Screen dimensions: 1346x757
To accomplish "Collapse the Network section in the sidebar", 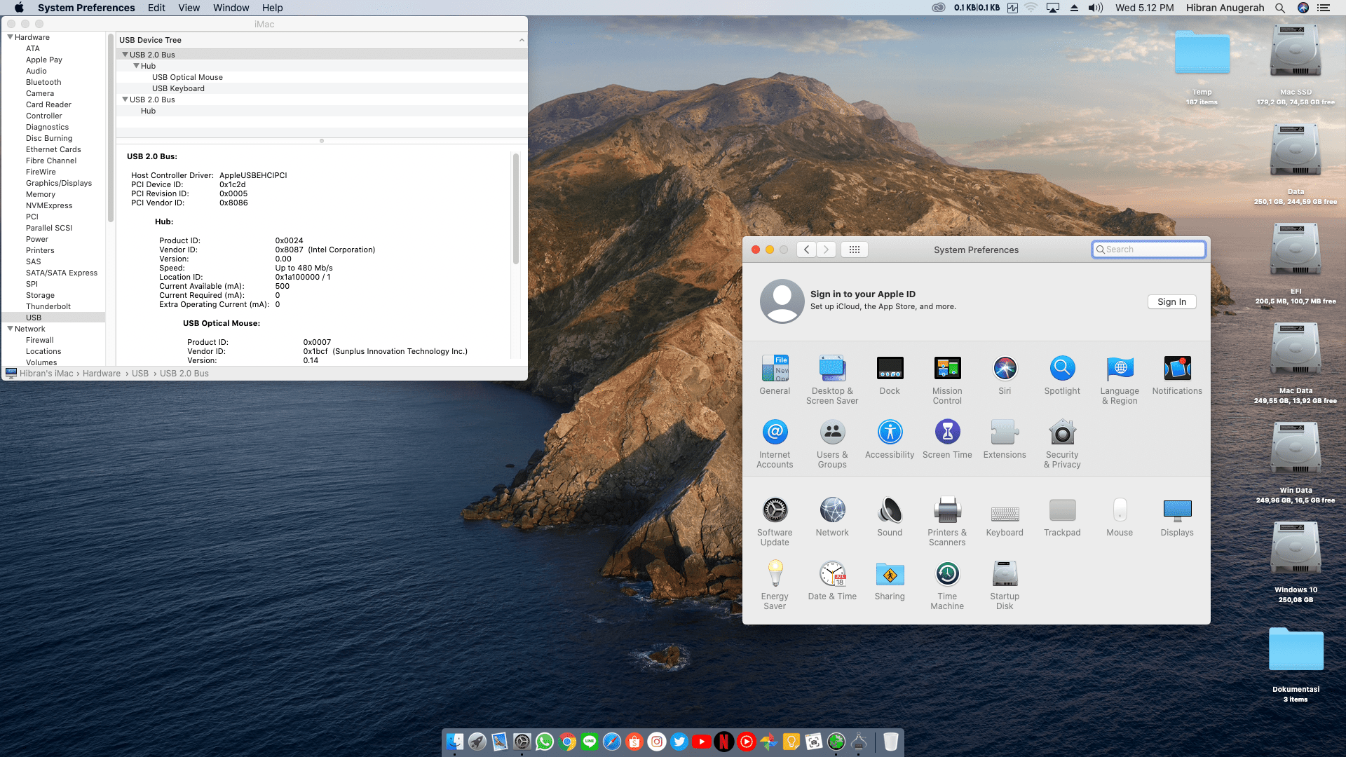I will click(10, 329).
